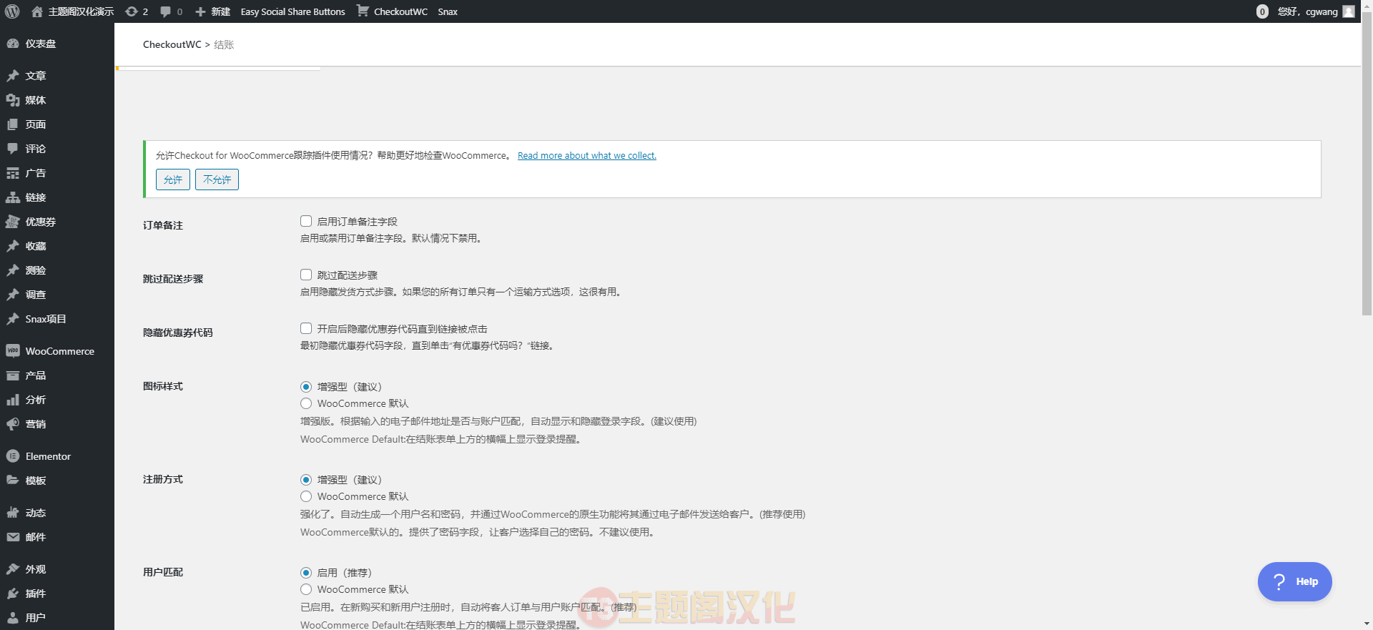The image size is (1373, 630).
Task: Select 启用（推荐）radio under 用户匹配
Action: [x=306, y=573]
